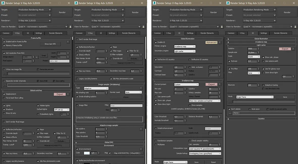The width and height of the screenshot is (298, 164).
Task: Click the Save button in Light cache
Action: coord(285,97)
